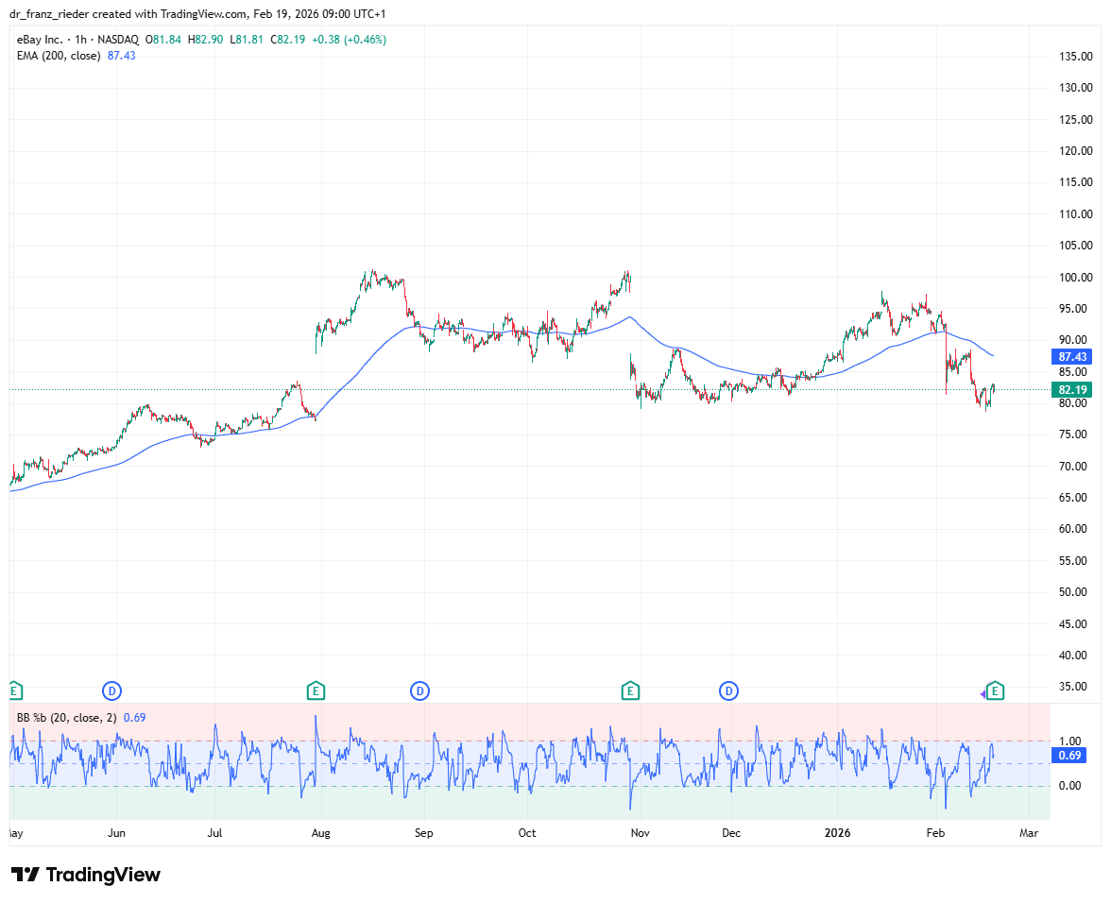Click the green 82.19 current price label
This screenshot has height=903, width=1111.
1072,390
